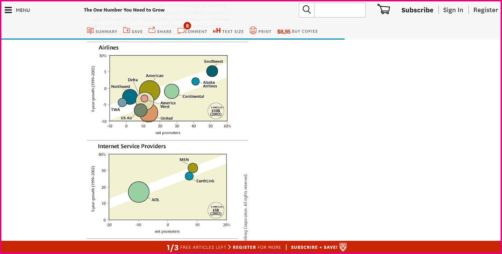The height and width of the screenshot is (254, 502).
Task: Click the article title in the header
Action: [x=124, y=10]
